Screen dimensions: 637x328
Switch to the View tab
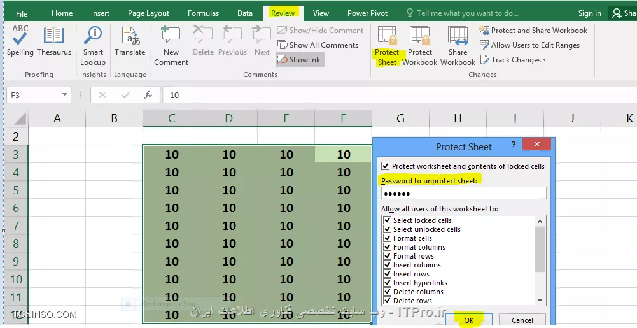tap(321, 13)
